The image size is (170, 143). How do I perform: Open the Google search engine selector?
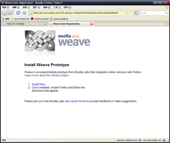point(137,13)
